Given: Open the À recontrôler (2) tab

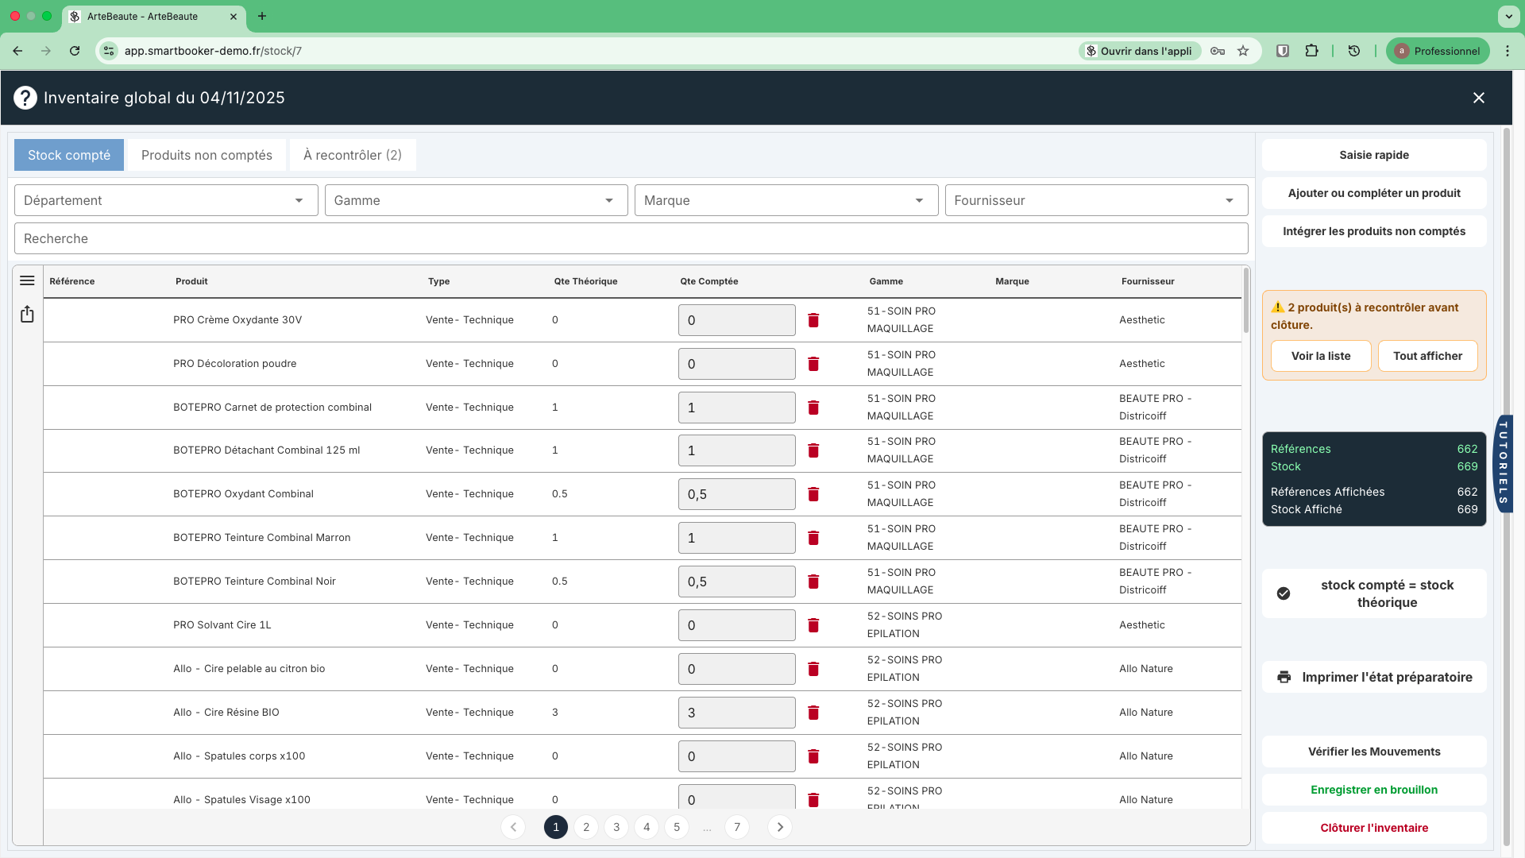Looking at the screenshot, I should click(x=353, y=155).
